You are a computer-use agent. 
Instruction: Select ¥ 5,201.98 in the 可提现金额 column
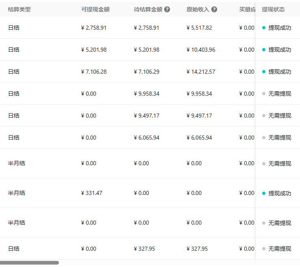coord(94,50)
